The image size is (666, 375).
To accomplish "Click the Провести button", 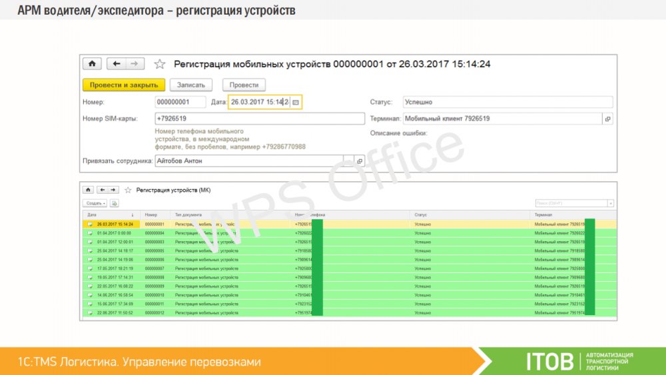I will coord(244,85).
